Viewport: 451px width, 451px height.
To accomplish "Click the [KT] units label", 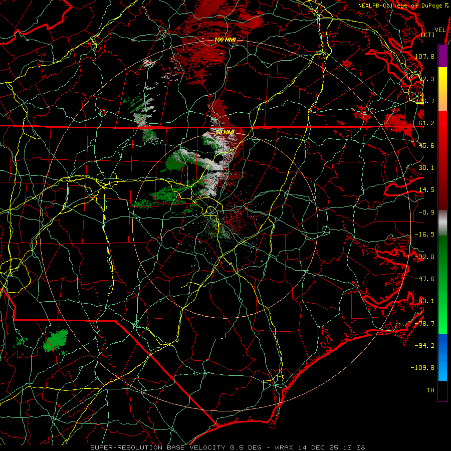I will pos(428,35).
